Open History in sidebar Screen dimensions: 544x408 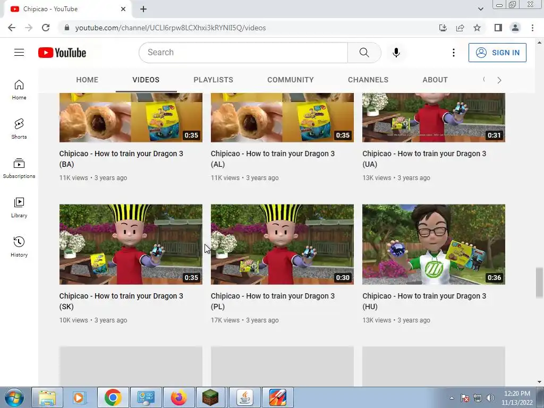(19, 246)
